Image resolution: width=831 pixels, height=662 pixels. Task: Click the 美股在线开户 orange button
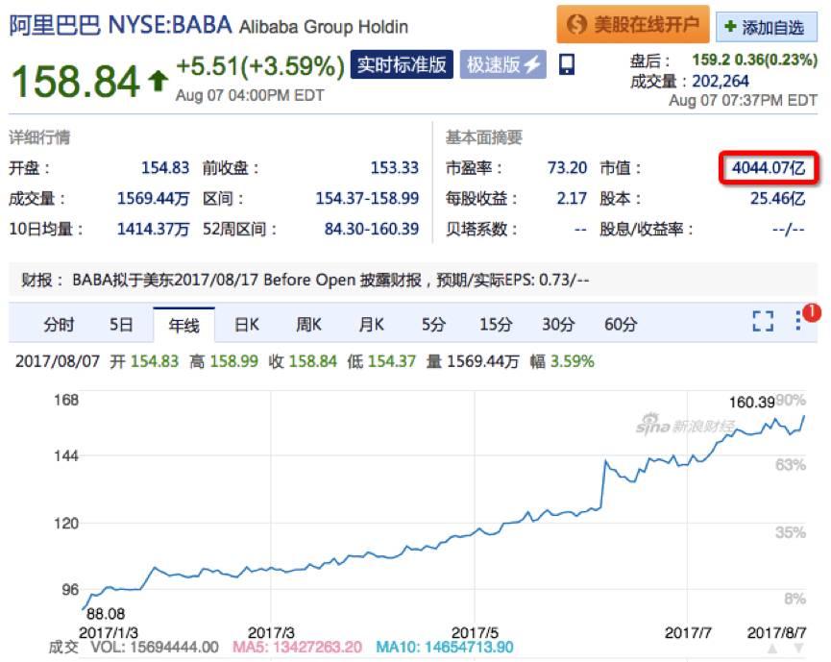coord(632,24)
